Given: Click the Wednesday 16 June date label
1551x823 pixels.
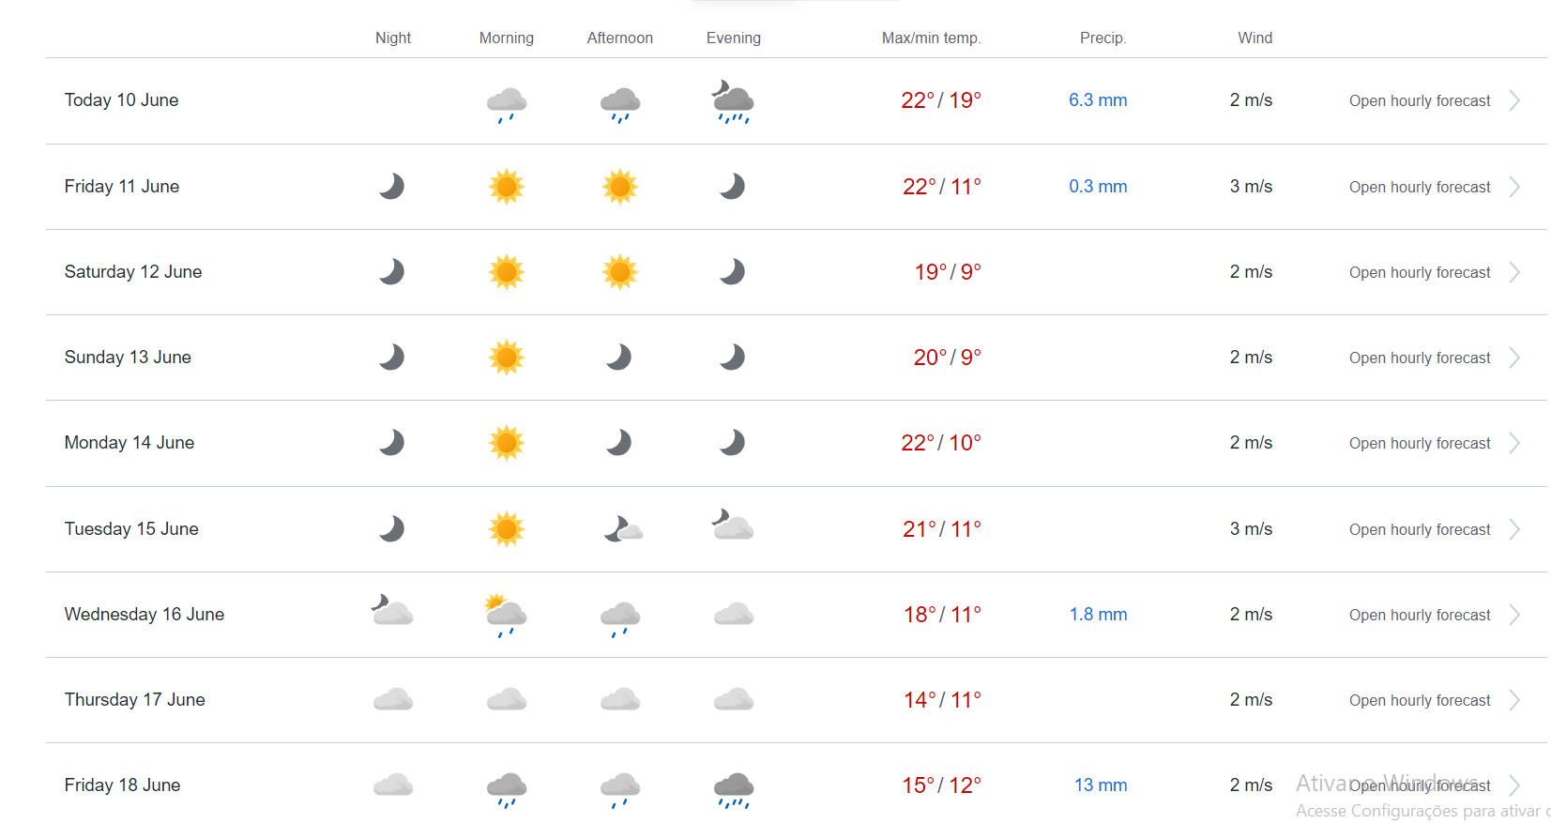Looking at the screenshot, I should point(144,614).
